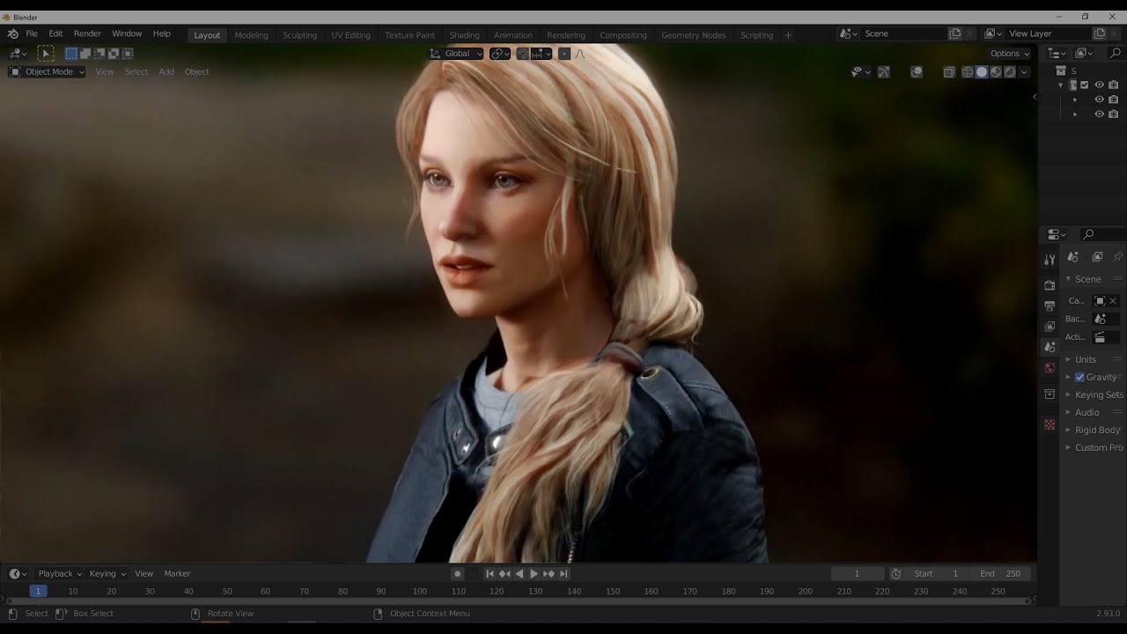1127x634 pixels.
Task: Open the Render menu
Action: point(87,33)
